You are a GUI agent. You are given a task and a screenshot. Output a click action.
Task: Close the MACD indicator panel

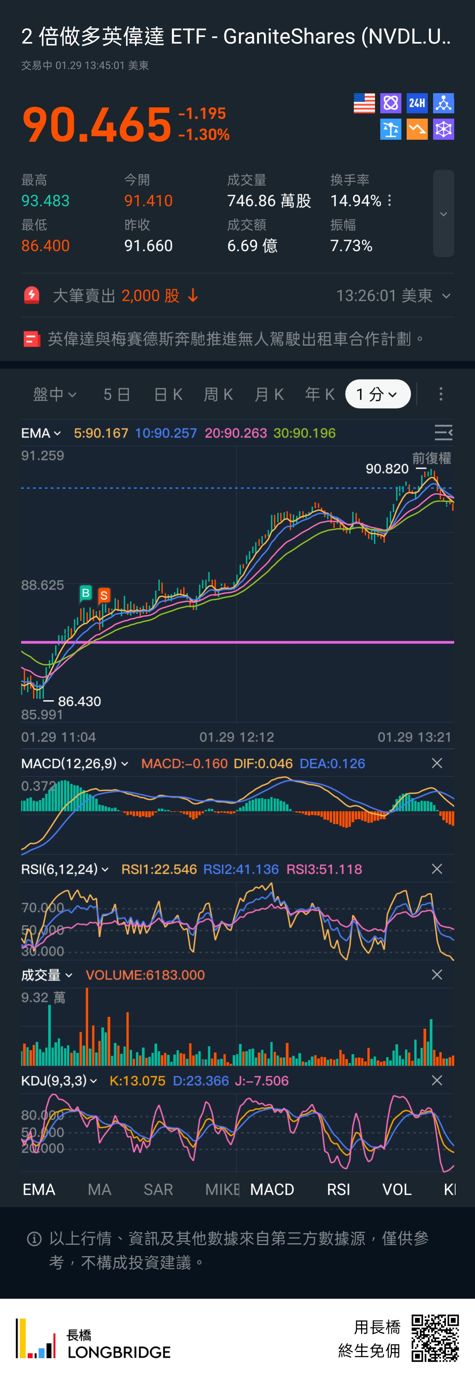(436, 763)
